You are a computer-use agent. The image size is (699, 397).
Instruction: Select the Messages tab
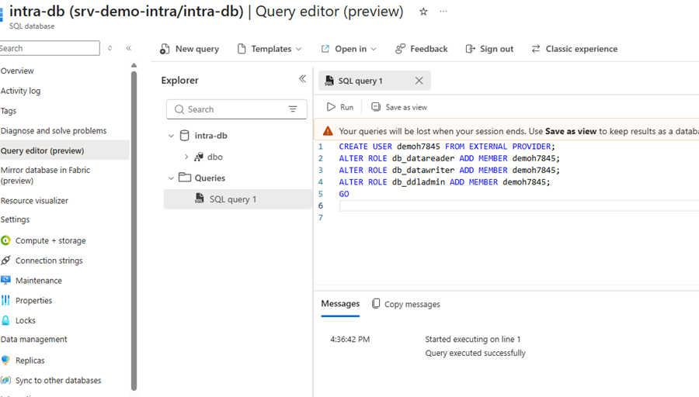[x=340, y=304]
